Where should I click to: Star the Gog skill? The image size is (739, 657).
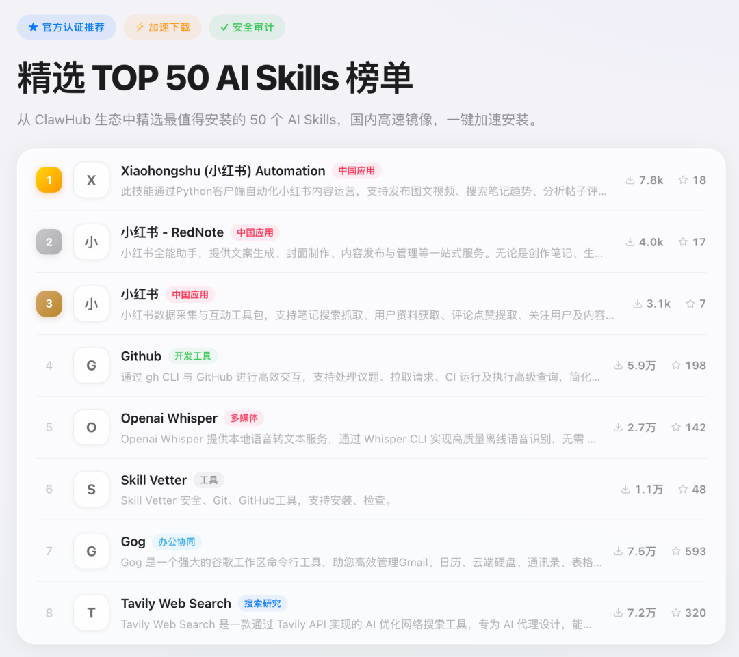[678, 550]
